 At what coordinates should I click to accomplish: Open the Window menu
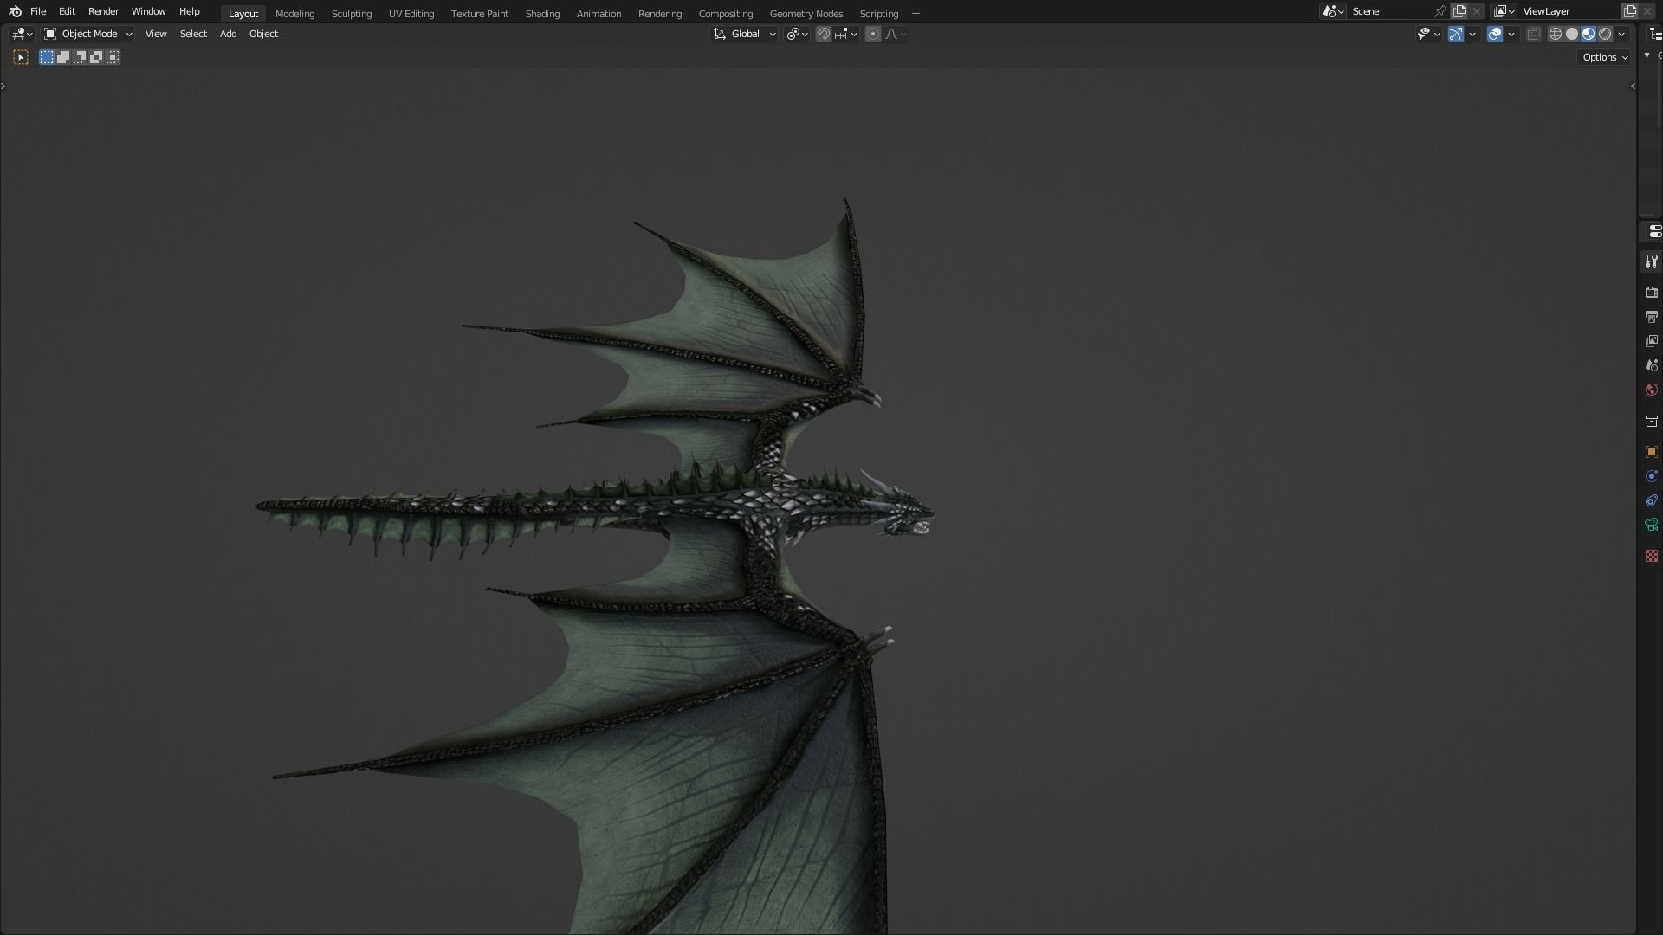pos(148,11)
